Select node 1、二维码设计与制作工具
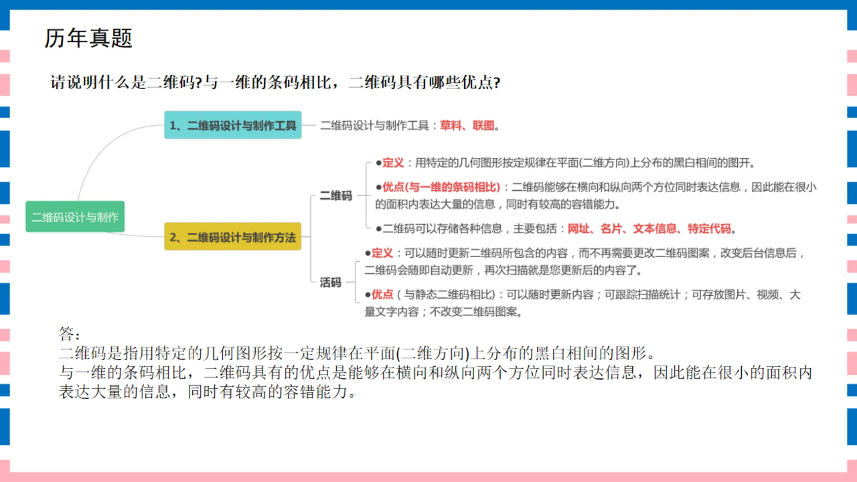 233,125
